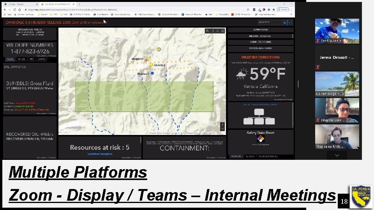This screenshot has width=374, height=210.
Task: Select the NRC tab
Action: (x=32, y=59)
